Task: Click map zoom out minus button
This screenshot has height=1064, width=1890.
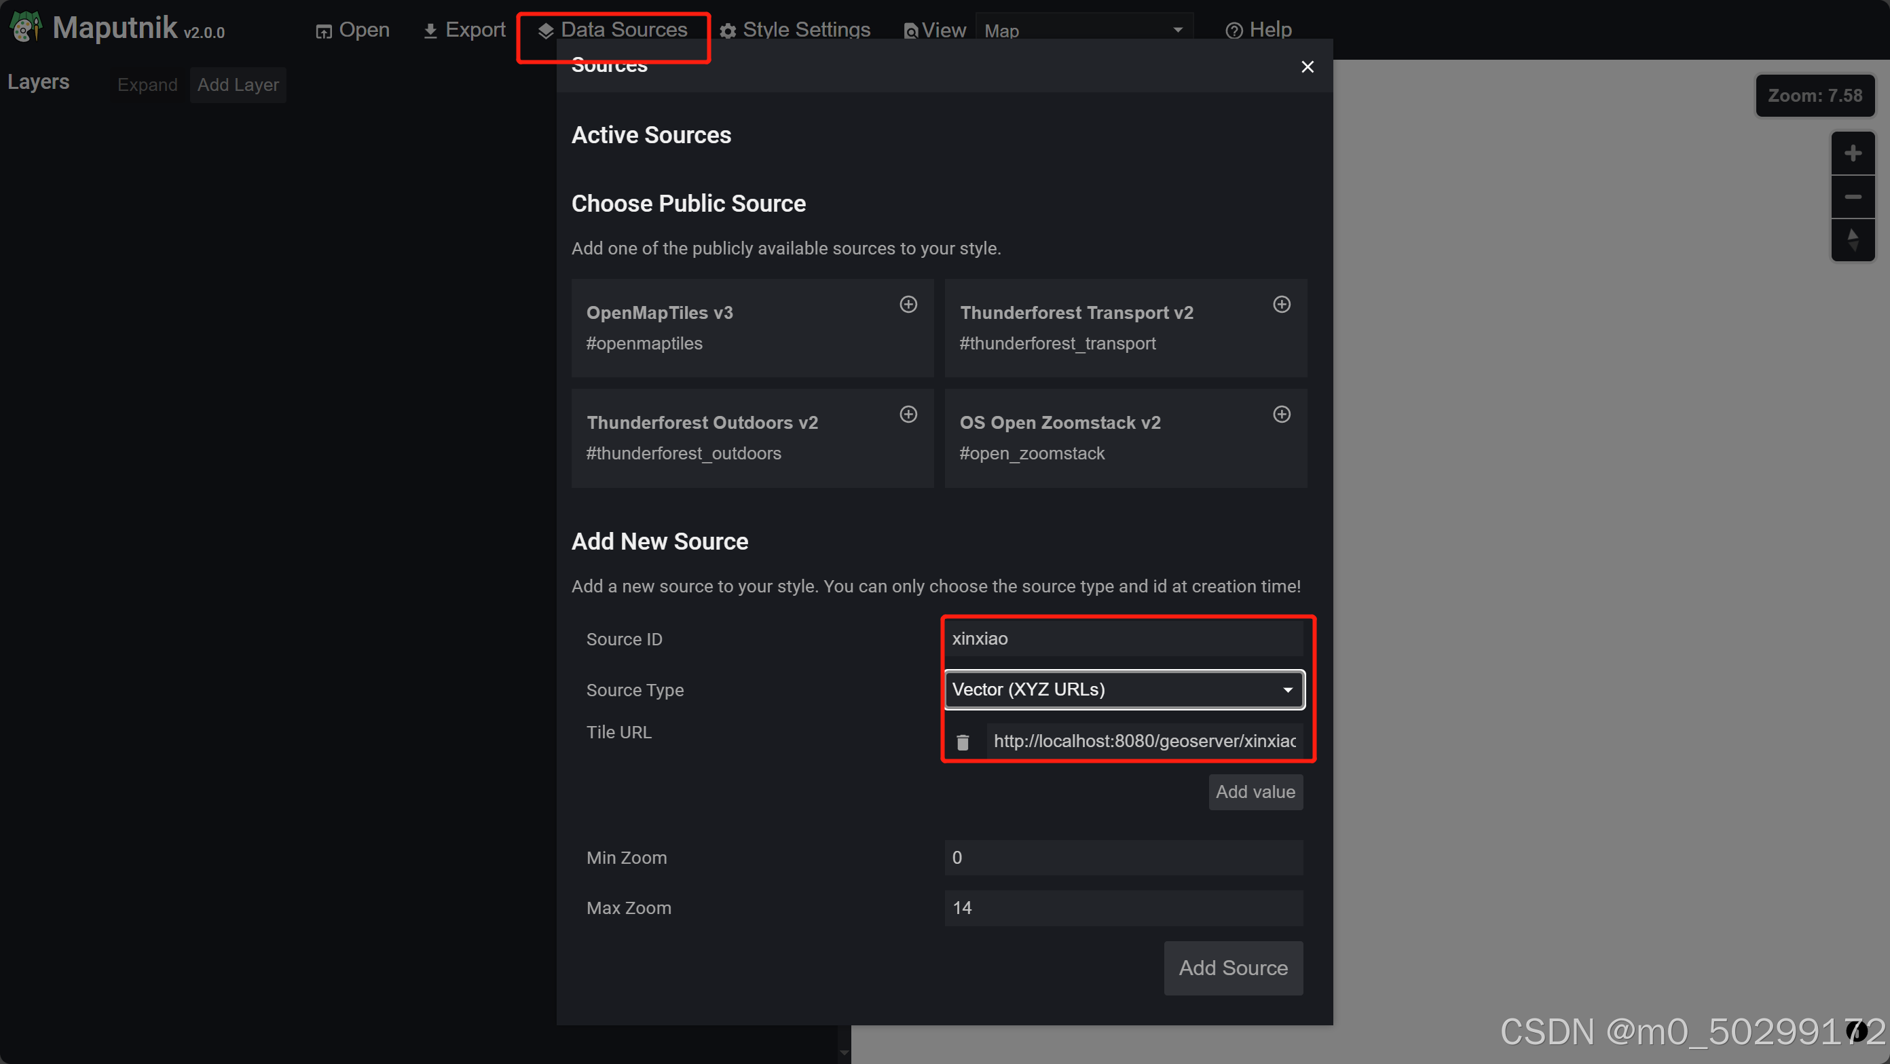Action: tap(1852, 197)
